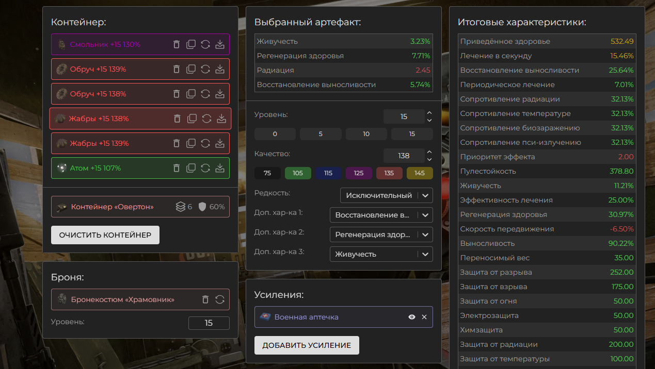Click the Военная аптечка boost label
655x369 pixels.
point(307,317)
